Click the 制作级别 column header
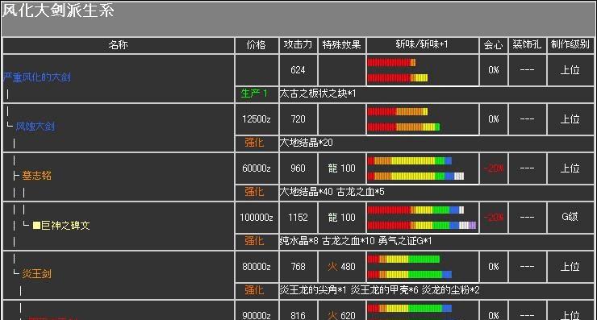 (x=570, y=45)
